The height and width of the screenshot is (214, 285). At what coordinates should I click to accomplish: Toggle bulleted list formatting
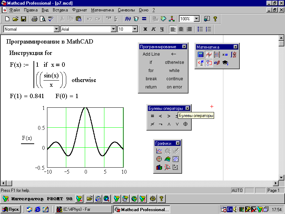point(200,29)
